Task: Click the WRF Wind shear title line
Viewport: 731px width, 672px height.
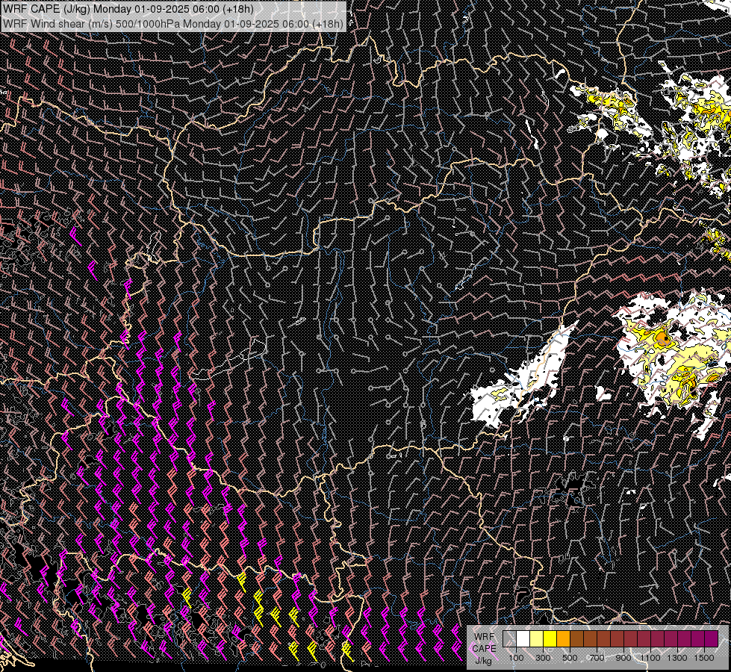Action: click(173, 23)
